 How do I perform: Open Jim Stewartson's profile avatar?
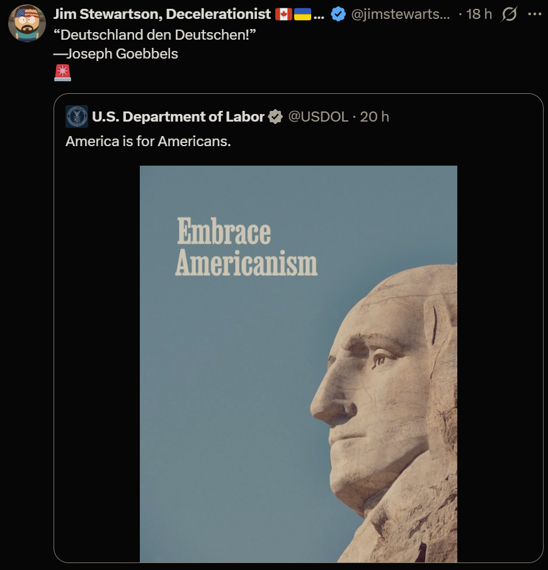click(x=27, y=23)
